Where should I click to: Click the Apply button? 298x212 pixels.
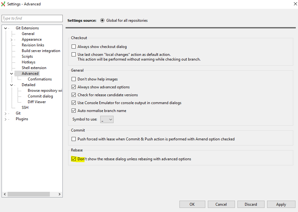(x=281, y=204)
